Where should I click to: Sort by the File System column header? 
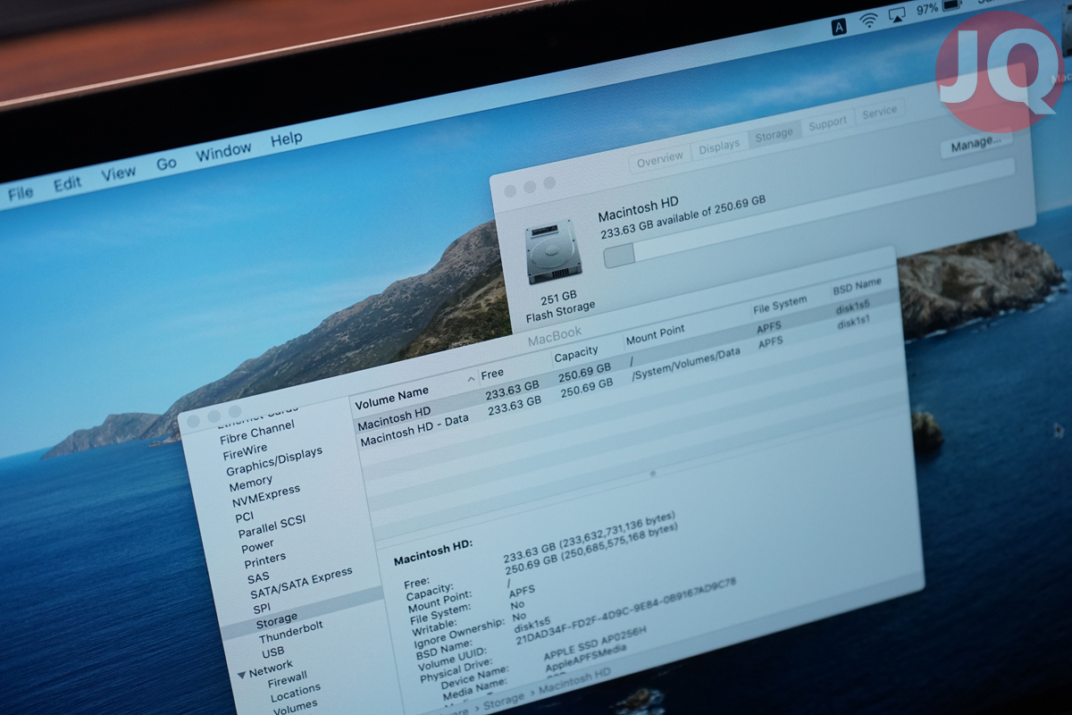coord(780,306)
